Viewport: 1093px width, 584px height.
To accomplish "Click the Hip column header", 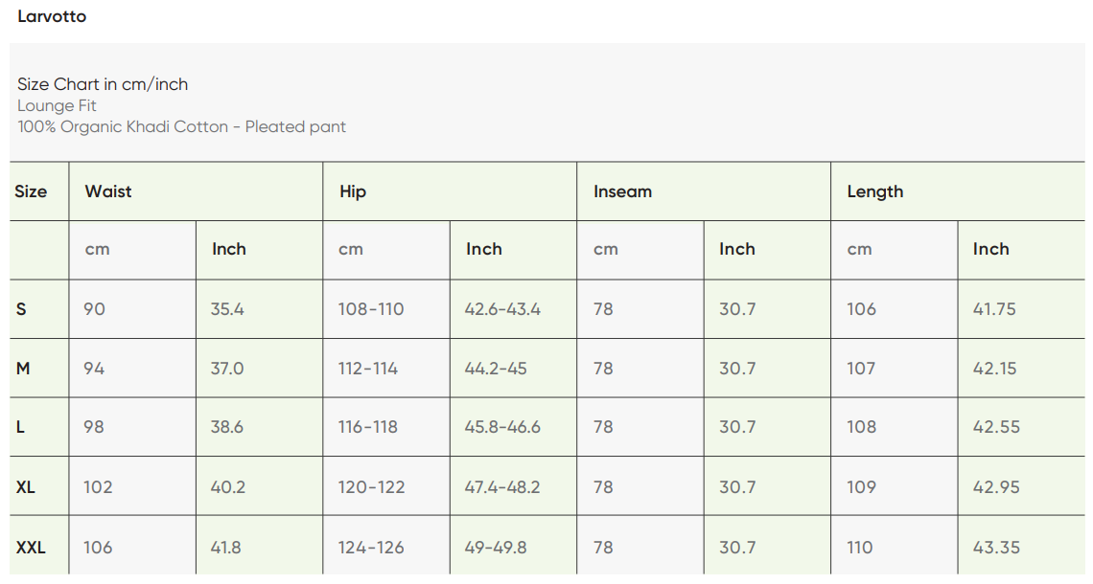I will (x=353, y=191).
